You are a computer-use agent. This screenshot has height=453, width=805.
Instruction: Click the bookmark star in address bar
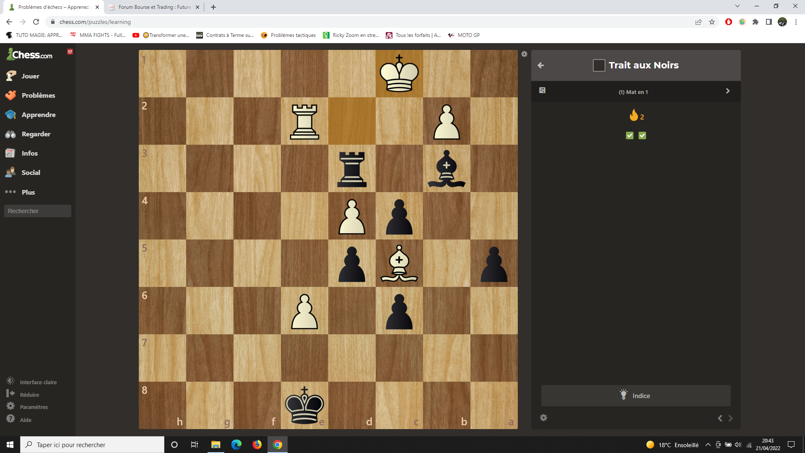point(712,22)
